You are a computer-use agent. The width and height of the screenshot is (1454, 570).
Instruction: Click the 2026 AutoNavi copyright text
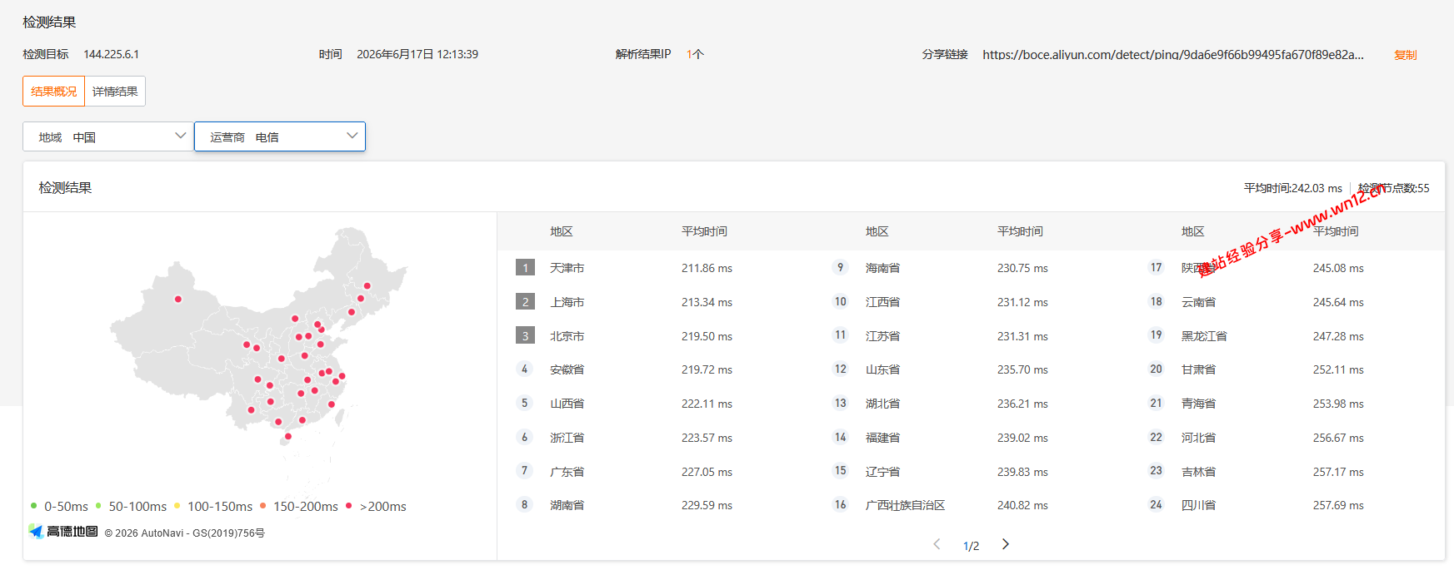pyautogui.click(x=184, y=533)
